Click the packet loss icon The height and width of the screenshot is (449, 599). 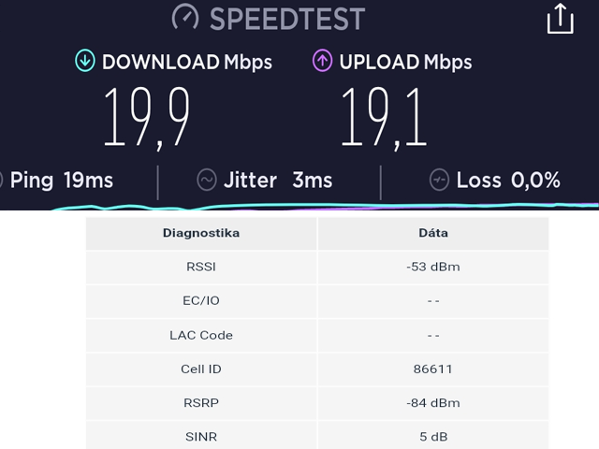(x=439, y=180)
